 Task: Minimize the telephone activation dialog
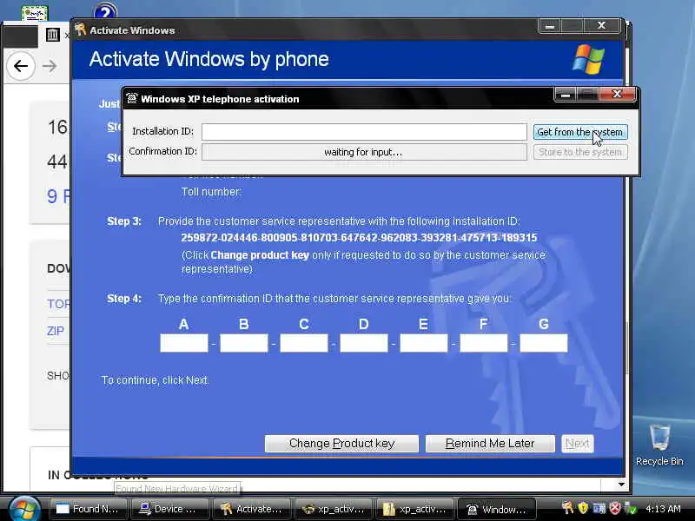566,94
